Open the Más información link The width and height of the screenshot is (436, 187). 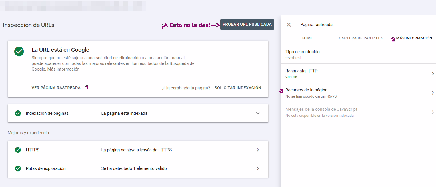coord(63,69)
